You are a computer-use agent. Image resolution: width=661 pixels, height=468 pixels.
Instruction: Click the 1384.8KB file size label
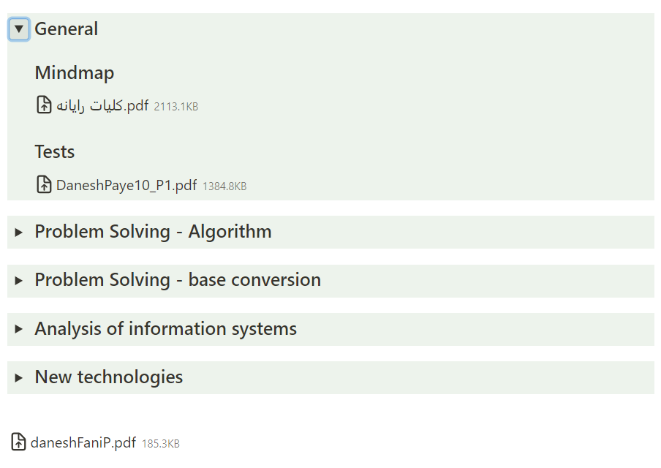point(224,186)
